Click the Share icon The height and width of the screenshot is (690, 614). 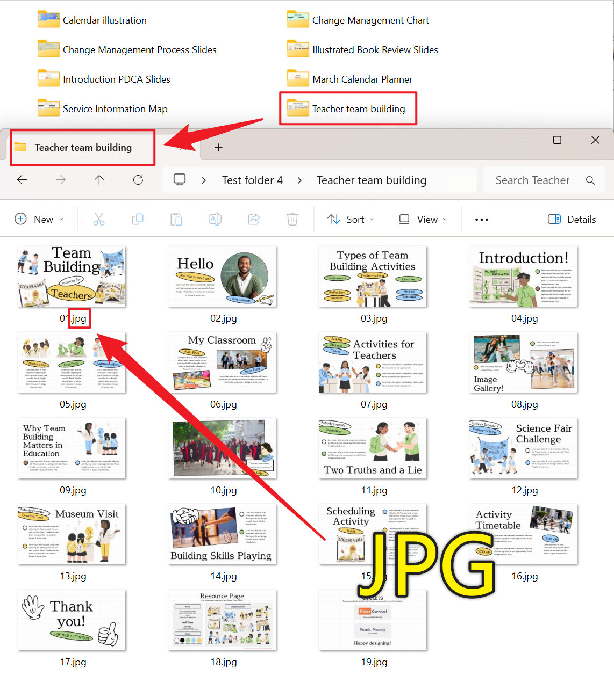pos(254,219)
